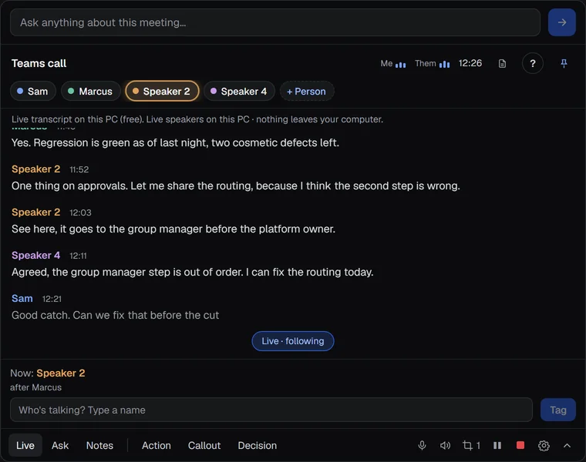
Task: Select the Speaker 4 chip
Action: coord(239,91)
